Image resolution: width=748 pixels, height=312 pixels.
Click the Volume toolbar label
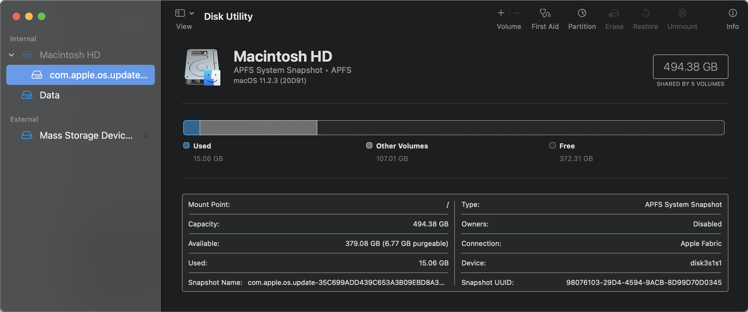pos(509,26)
